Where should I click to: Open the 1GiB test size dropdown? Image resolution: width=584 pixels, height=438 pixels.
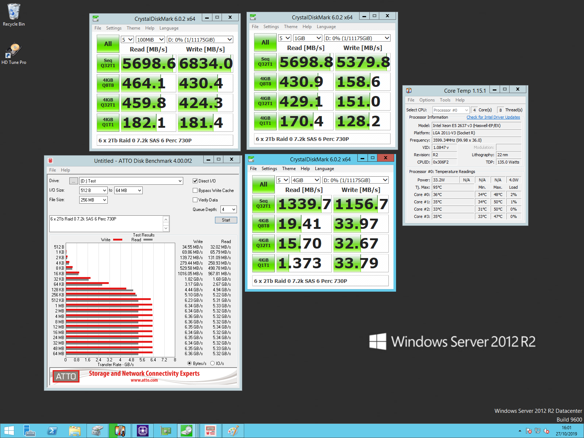point(307,38)
